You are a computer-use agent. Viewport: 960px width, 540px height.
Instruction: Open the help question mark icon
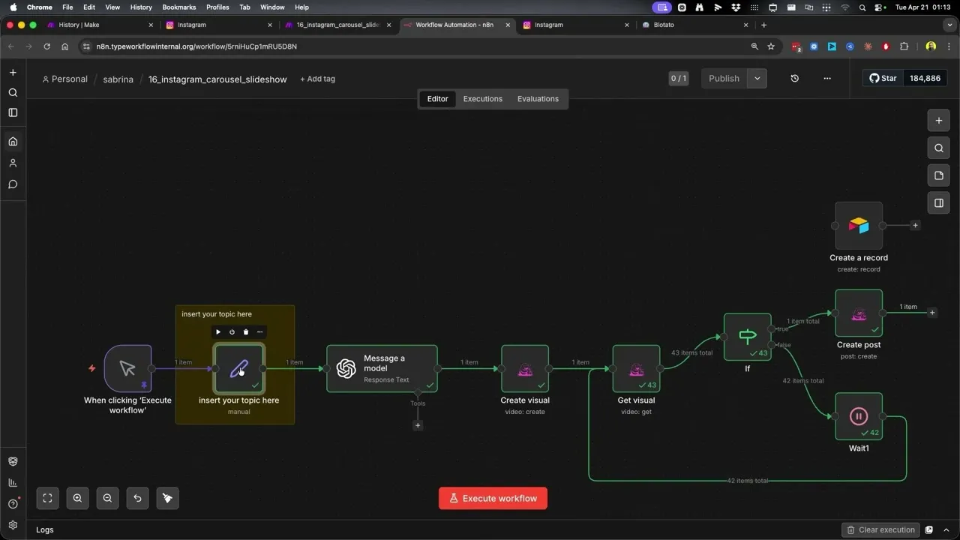click(13, 504)
